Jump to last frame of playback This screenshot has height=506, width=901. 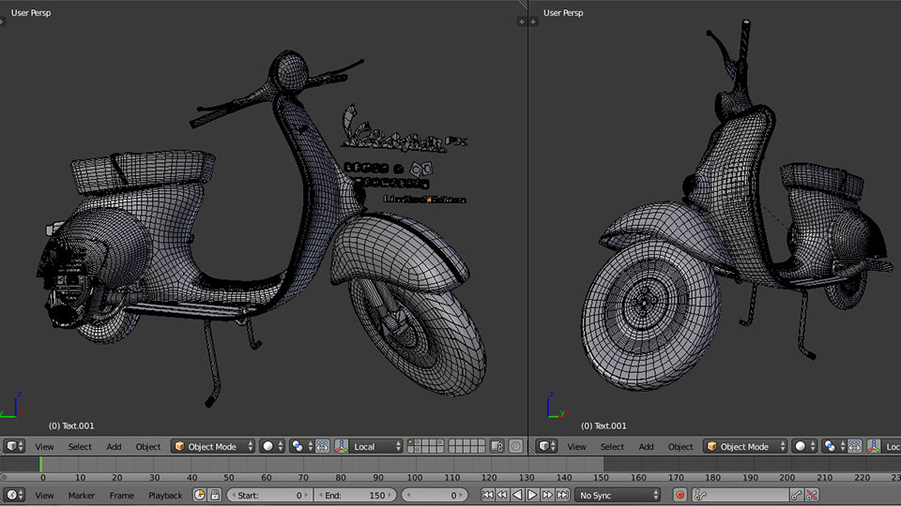(x=562, y=495)
